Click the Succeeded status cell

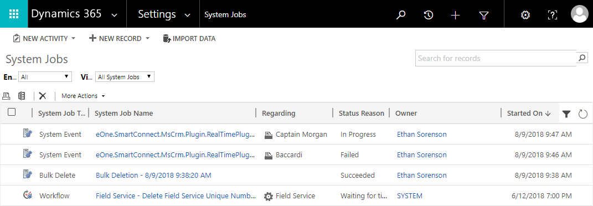tap(358, 176)
